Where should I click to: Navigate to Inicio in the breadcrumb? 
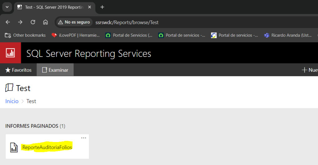point(12,101)
